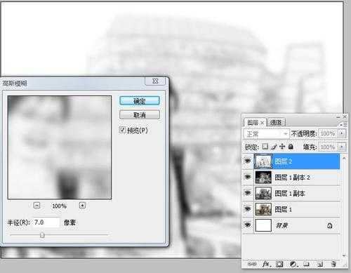Switch to the 通道 tab
This screenshot has height=273, width=351.
click(x=276, y=122)
